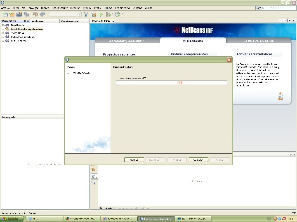Click the Windows Inicio start button
The image size is (297, 222).
(12, 219)
